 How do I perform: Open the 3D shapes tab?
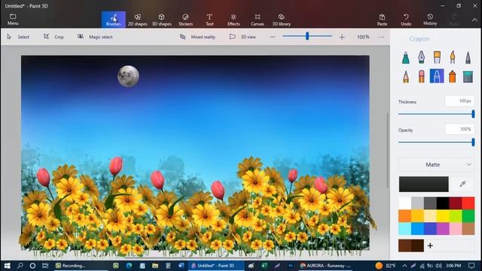pyautogui.click(x=161, y=20)
